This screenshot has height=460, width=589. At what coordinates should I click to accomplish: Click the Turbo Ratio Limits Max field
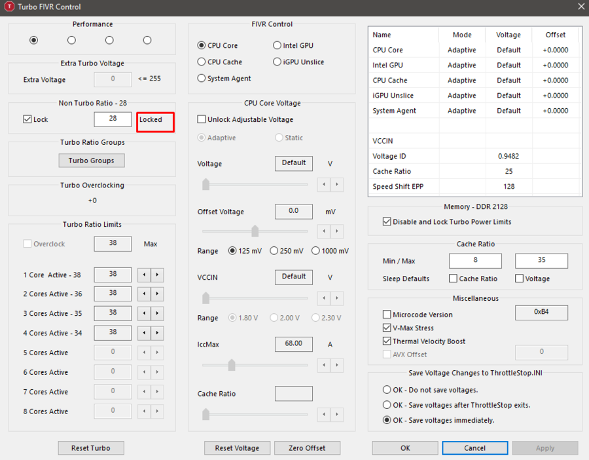(x=113, y=243)
